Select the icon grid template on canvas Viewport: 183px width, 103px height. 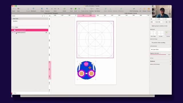pyautogui.click(x=95, y=39)
